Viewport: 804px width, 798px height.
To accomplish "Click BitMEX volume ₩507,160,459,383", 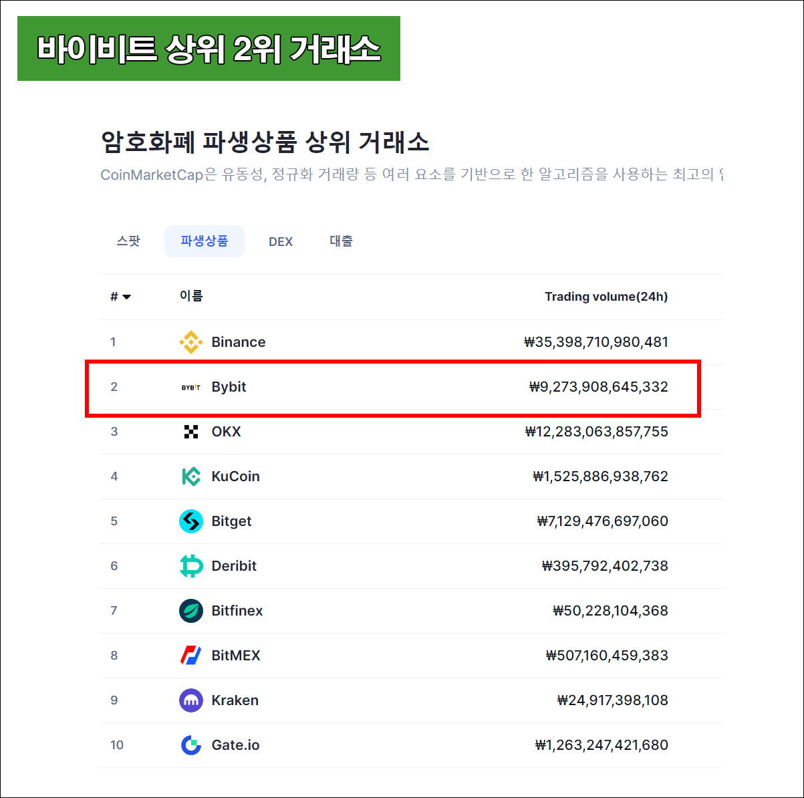I will point(607,656).
